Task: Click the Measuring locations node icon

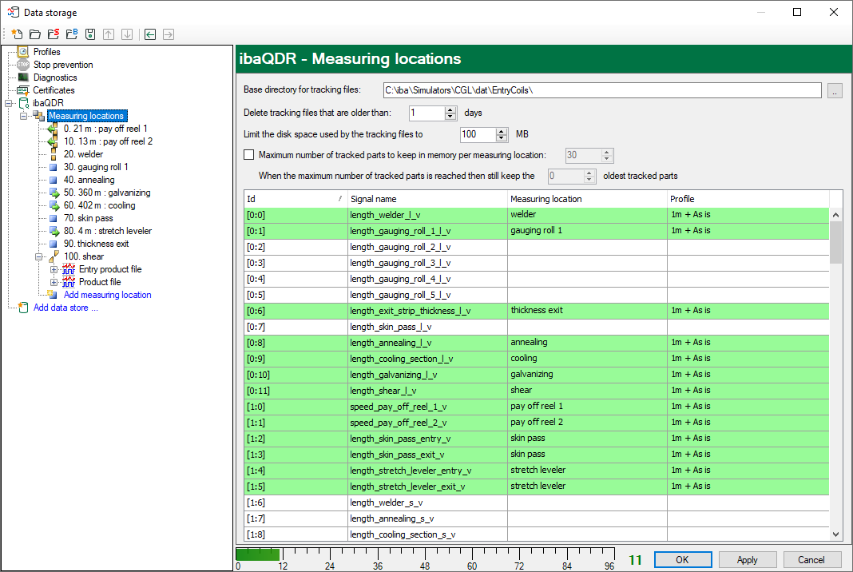Action: tap(38, 115)
